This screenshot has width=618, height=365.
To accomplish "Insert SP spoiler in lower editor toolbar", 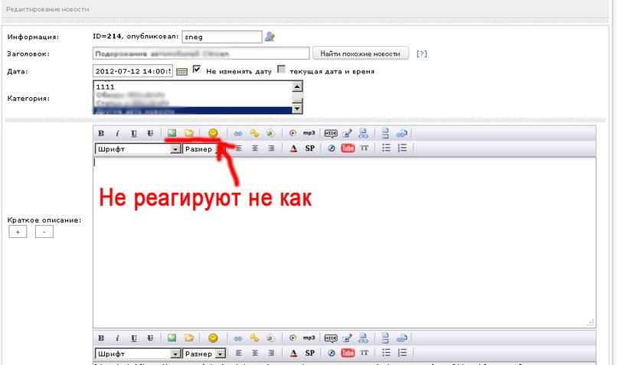I will [310, 353].
